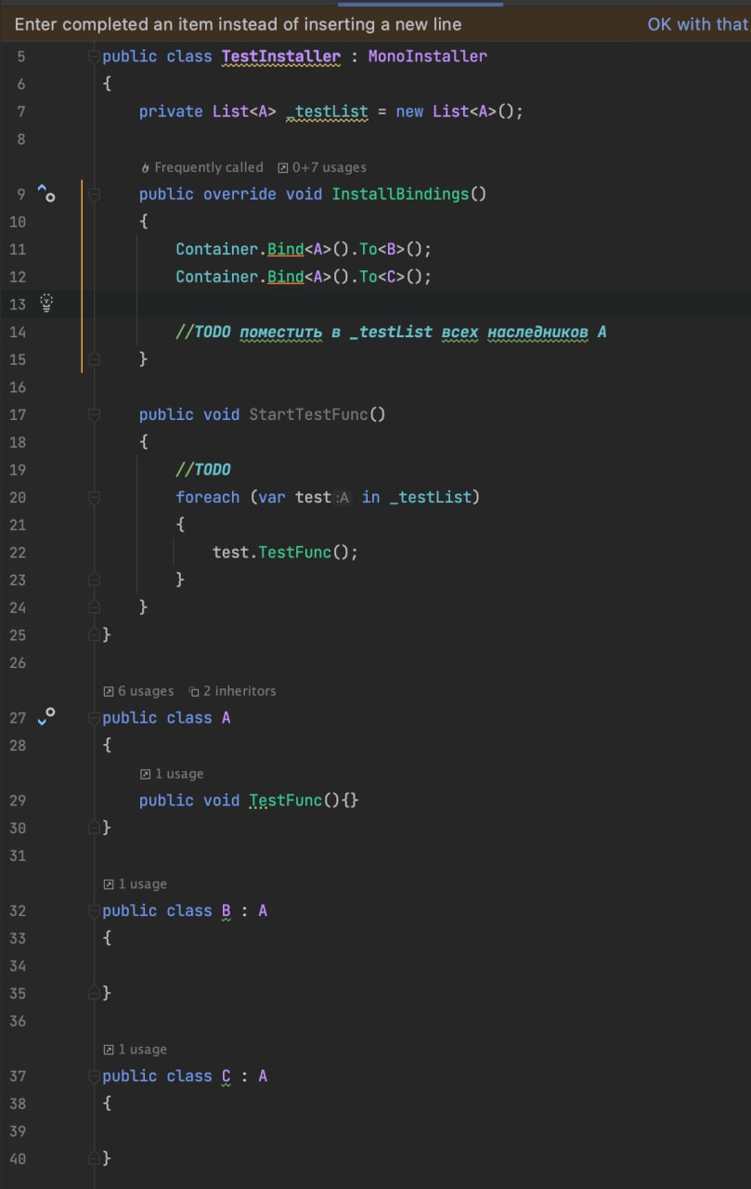
Task: Click the class fold end marker on line 25
Action: pyautogui.click(x=94, y=634)
